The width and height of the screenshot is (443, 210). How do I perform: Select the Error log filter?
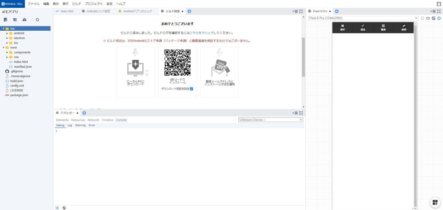pyautogui.click(x=92, y=125)
